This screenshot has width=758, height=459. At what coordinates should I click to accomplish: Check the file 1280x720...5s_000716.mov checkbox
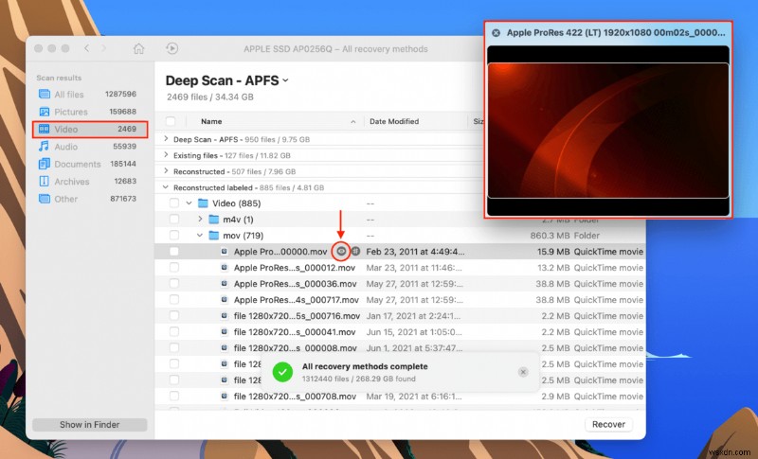[174, 316]
